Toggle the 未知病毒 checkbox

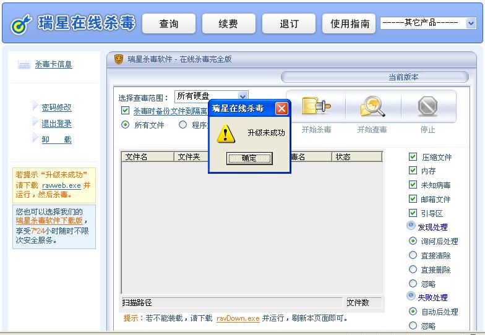(x=413, y=184)
